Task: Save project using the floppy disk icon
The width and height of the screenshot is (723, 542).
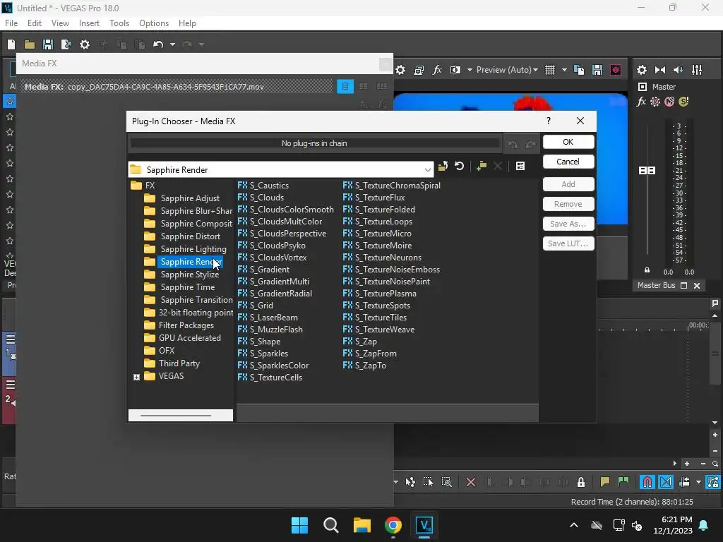Action: tap(47, 44)
